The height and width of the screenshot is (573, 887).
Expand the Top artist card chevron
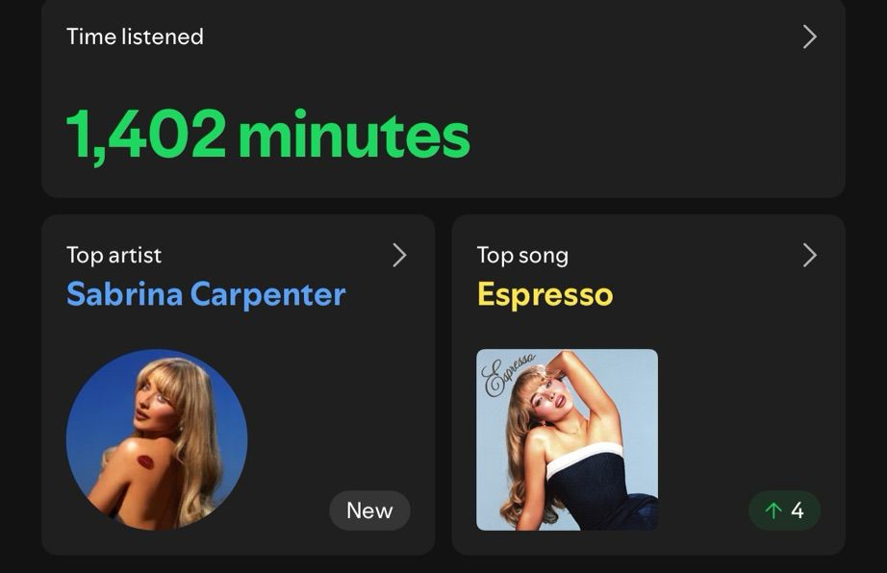(x=399, y=256)
